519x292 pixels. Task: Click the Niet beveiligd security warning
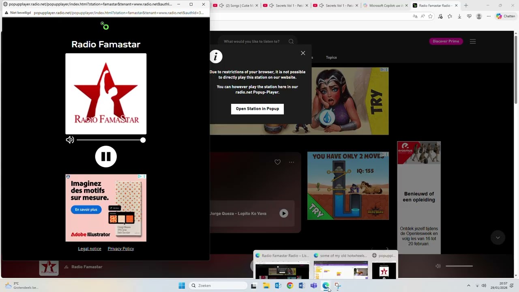(x=18, y=13)
